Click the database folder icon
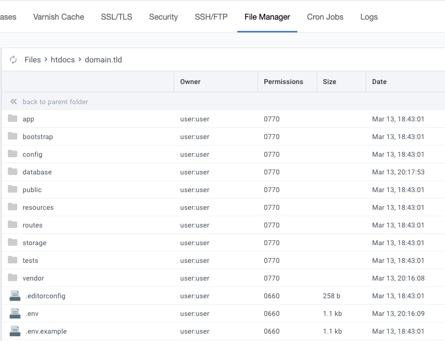The height and width of the screenshot is (341, 445). 12,171
